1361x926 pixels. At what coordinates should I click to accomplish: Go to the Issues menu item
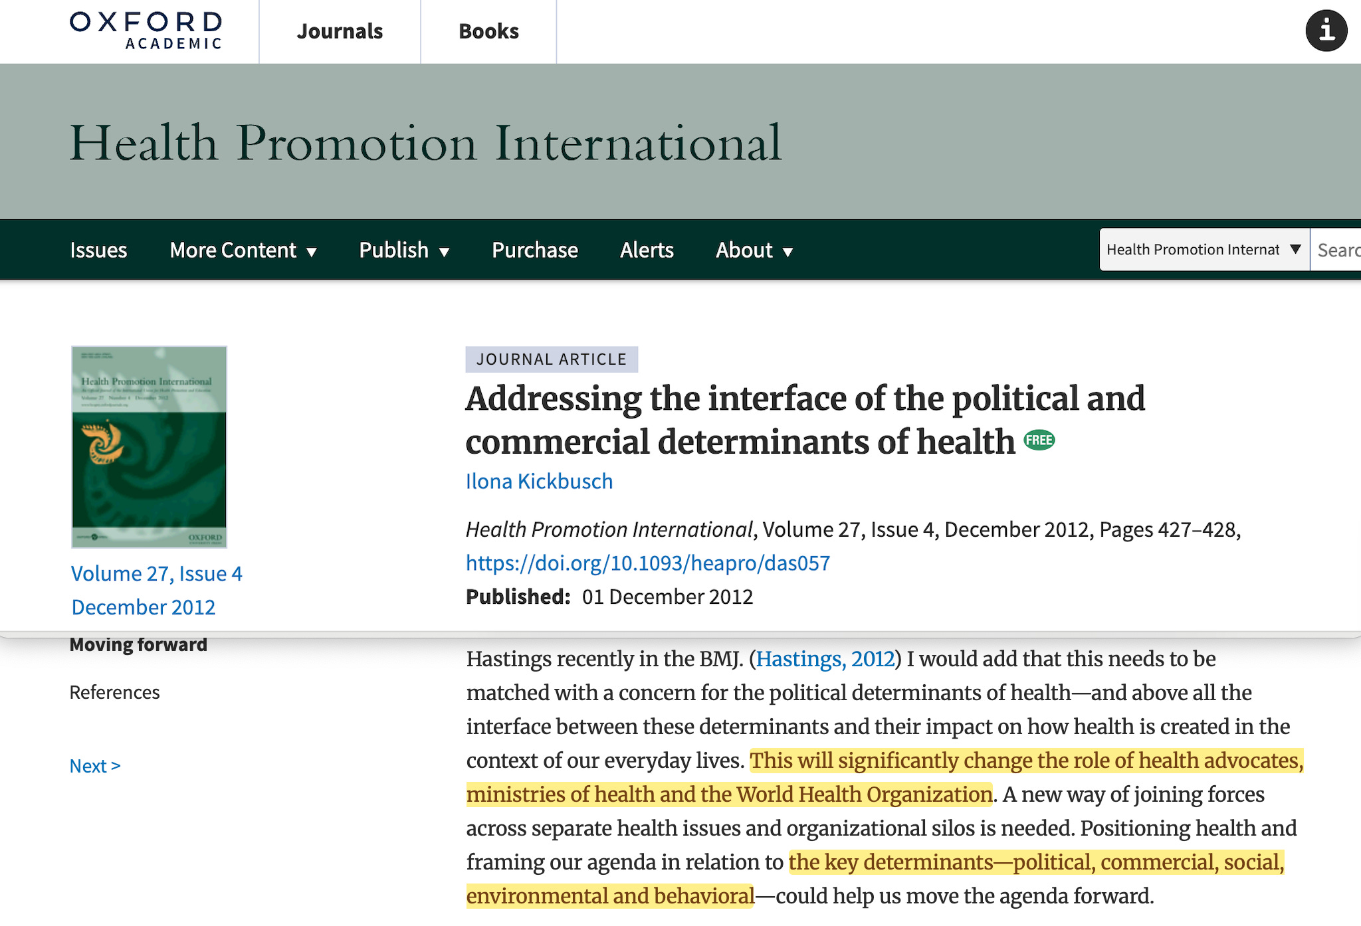pyautogui.click(x=98, y=250)
